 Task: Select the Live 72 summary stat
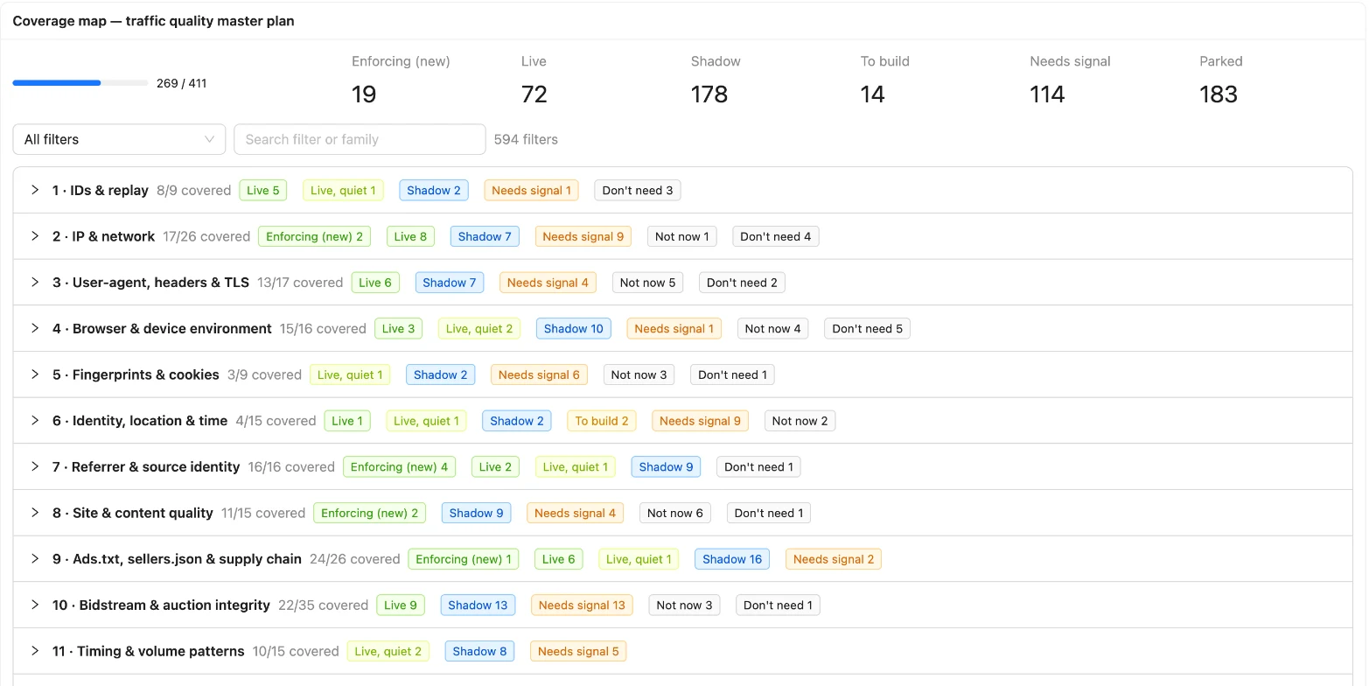click(534, 80)
